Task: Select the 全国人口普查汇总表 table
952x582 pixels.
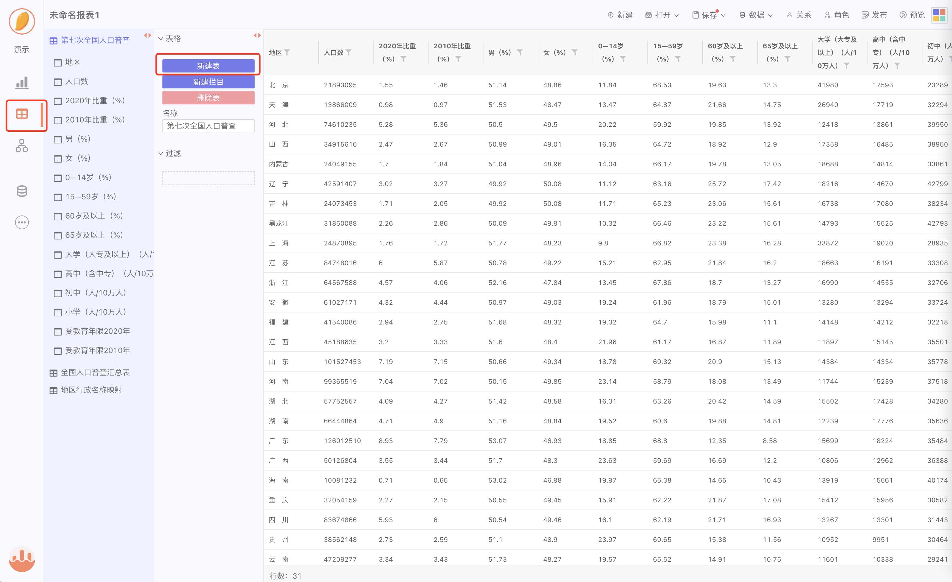Action: point(90,373)
